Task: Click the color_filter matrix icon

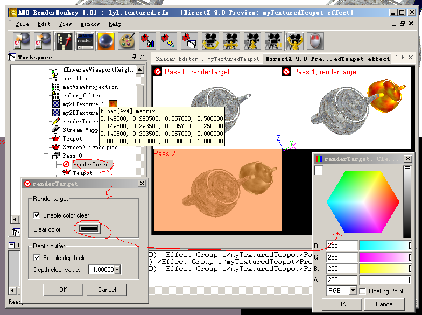Action: pyautogui.click(x=56, y=95)
